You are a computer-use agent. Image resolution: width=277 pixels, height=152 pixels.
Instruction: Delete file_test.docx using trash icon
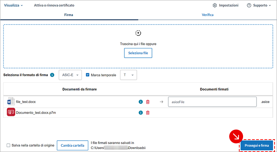pos(148,102)
